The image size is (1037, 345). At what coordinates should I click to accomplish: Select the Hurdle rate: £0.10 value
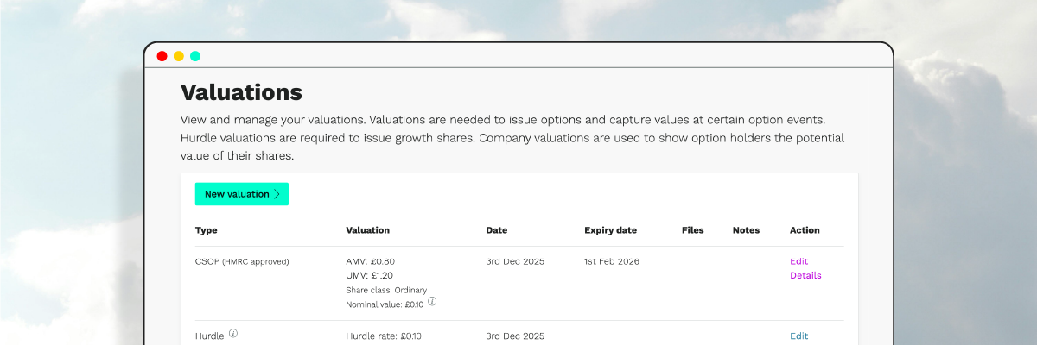pyautogui.click(x=384, y=336)
